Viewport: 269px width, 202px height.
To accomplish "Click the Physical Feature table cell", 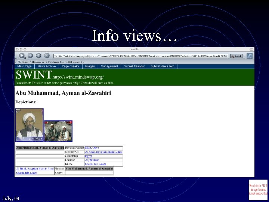I will pos(74,148).
